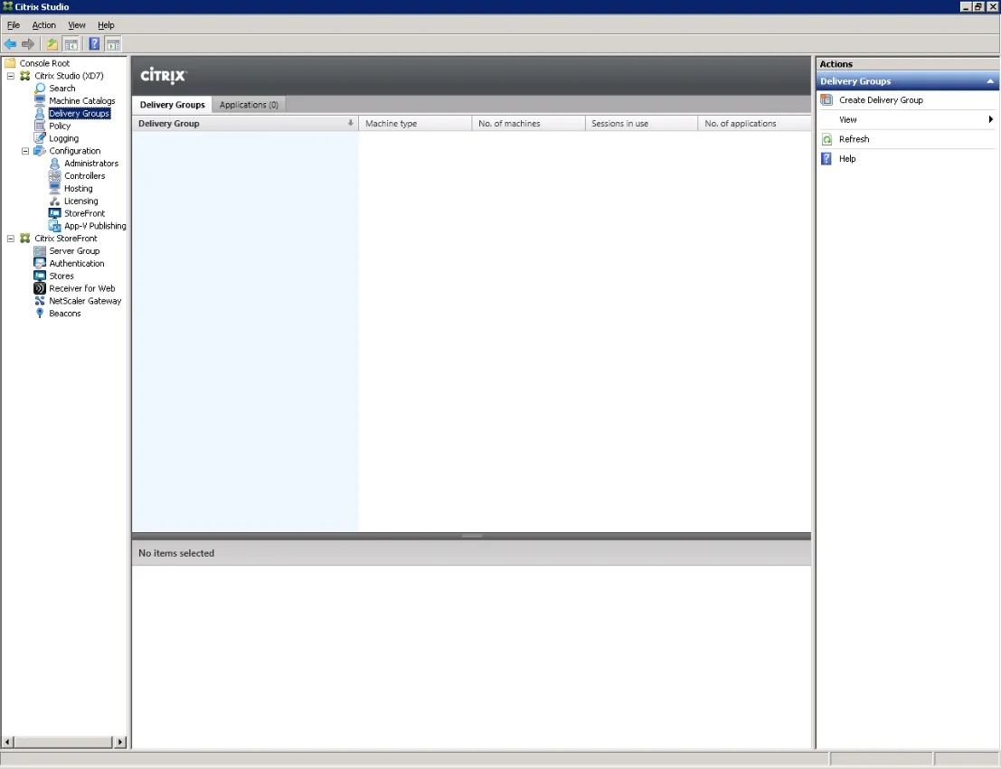Image resolution: width=1001 pixels, height=769 pixels.
Task: Click the Machine Catalogs icon in tree
Action: [40, 101]
